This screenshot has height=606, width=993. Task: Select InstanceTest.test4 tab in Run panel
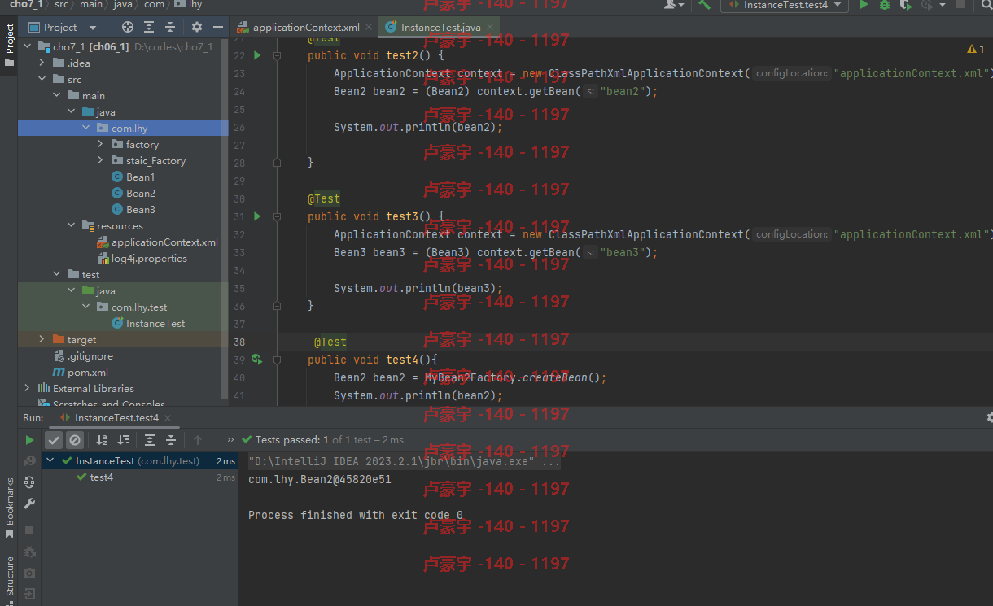(116, 418)
